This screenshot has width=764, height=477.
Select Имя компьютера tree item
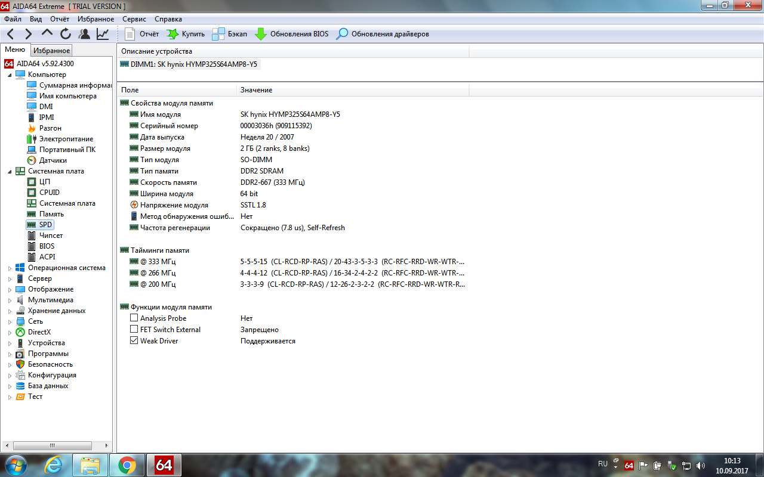(x=62, y=96)
